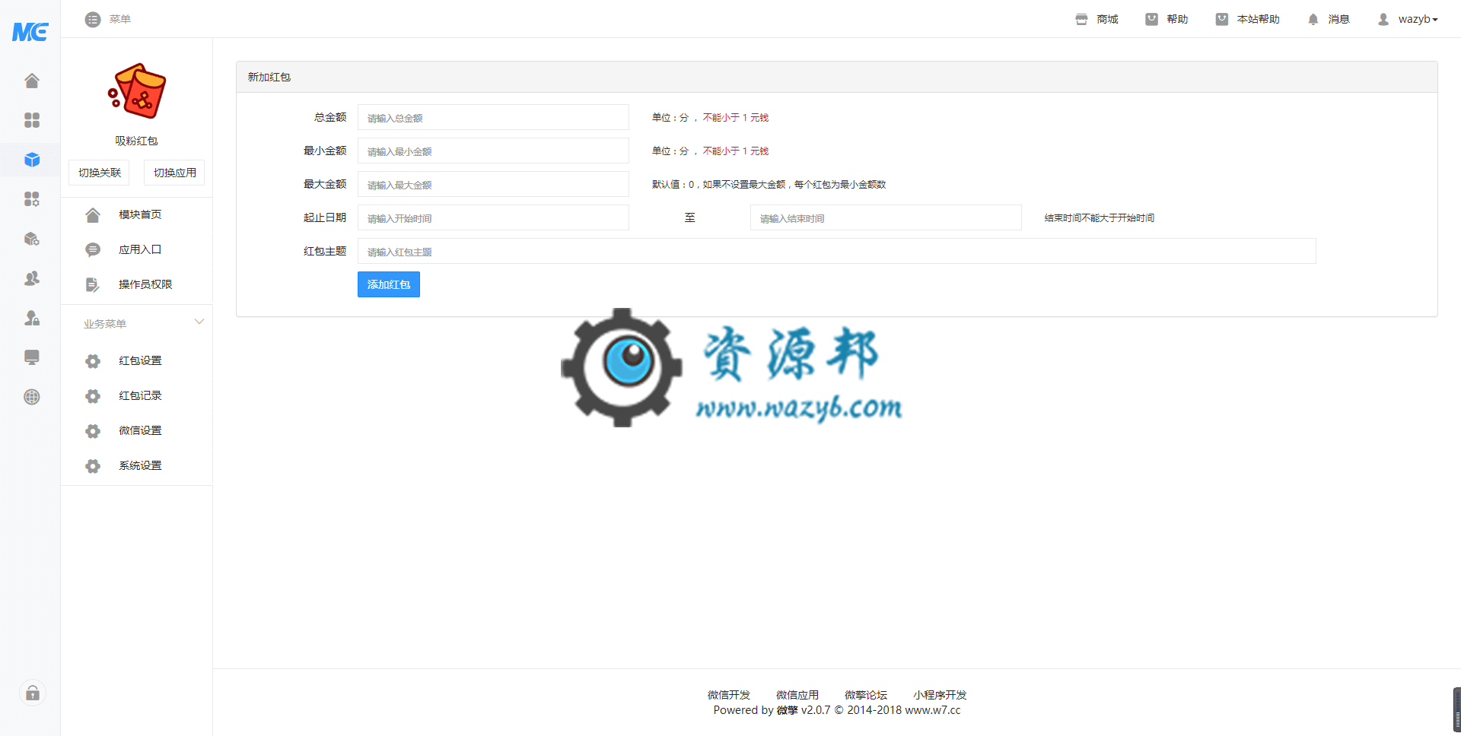Click the 模块首页 house icon
This screenshot has width=1461, height=736.
(x=93, y=215)
